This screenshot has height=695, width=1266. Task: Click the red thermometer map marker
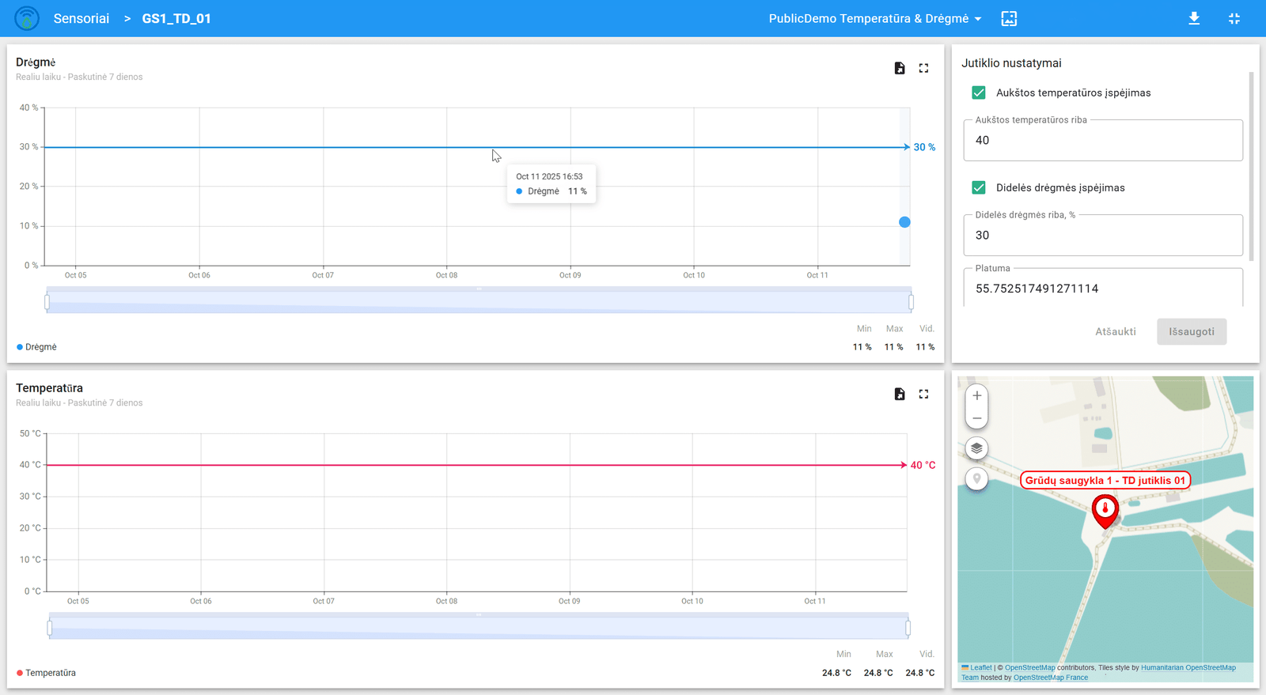(x=1105, y=510)
